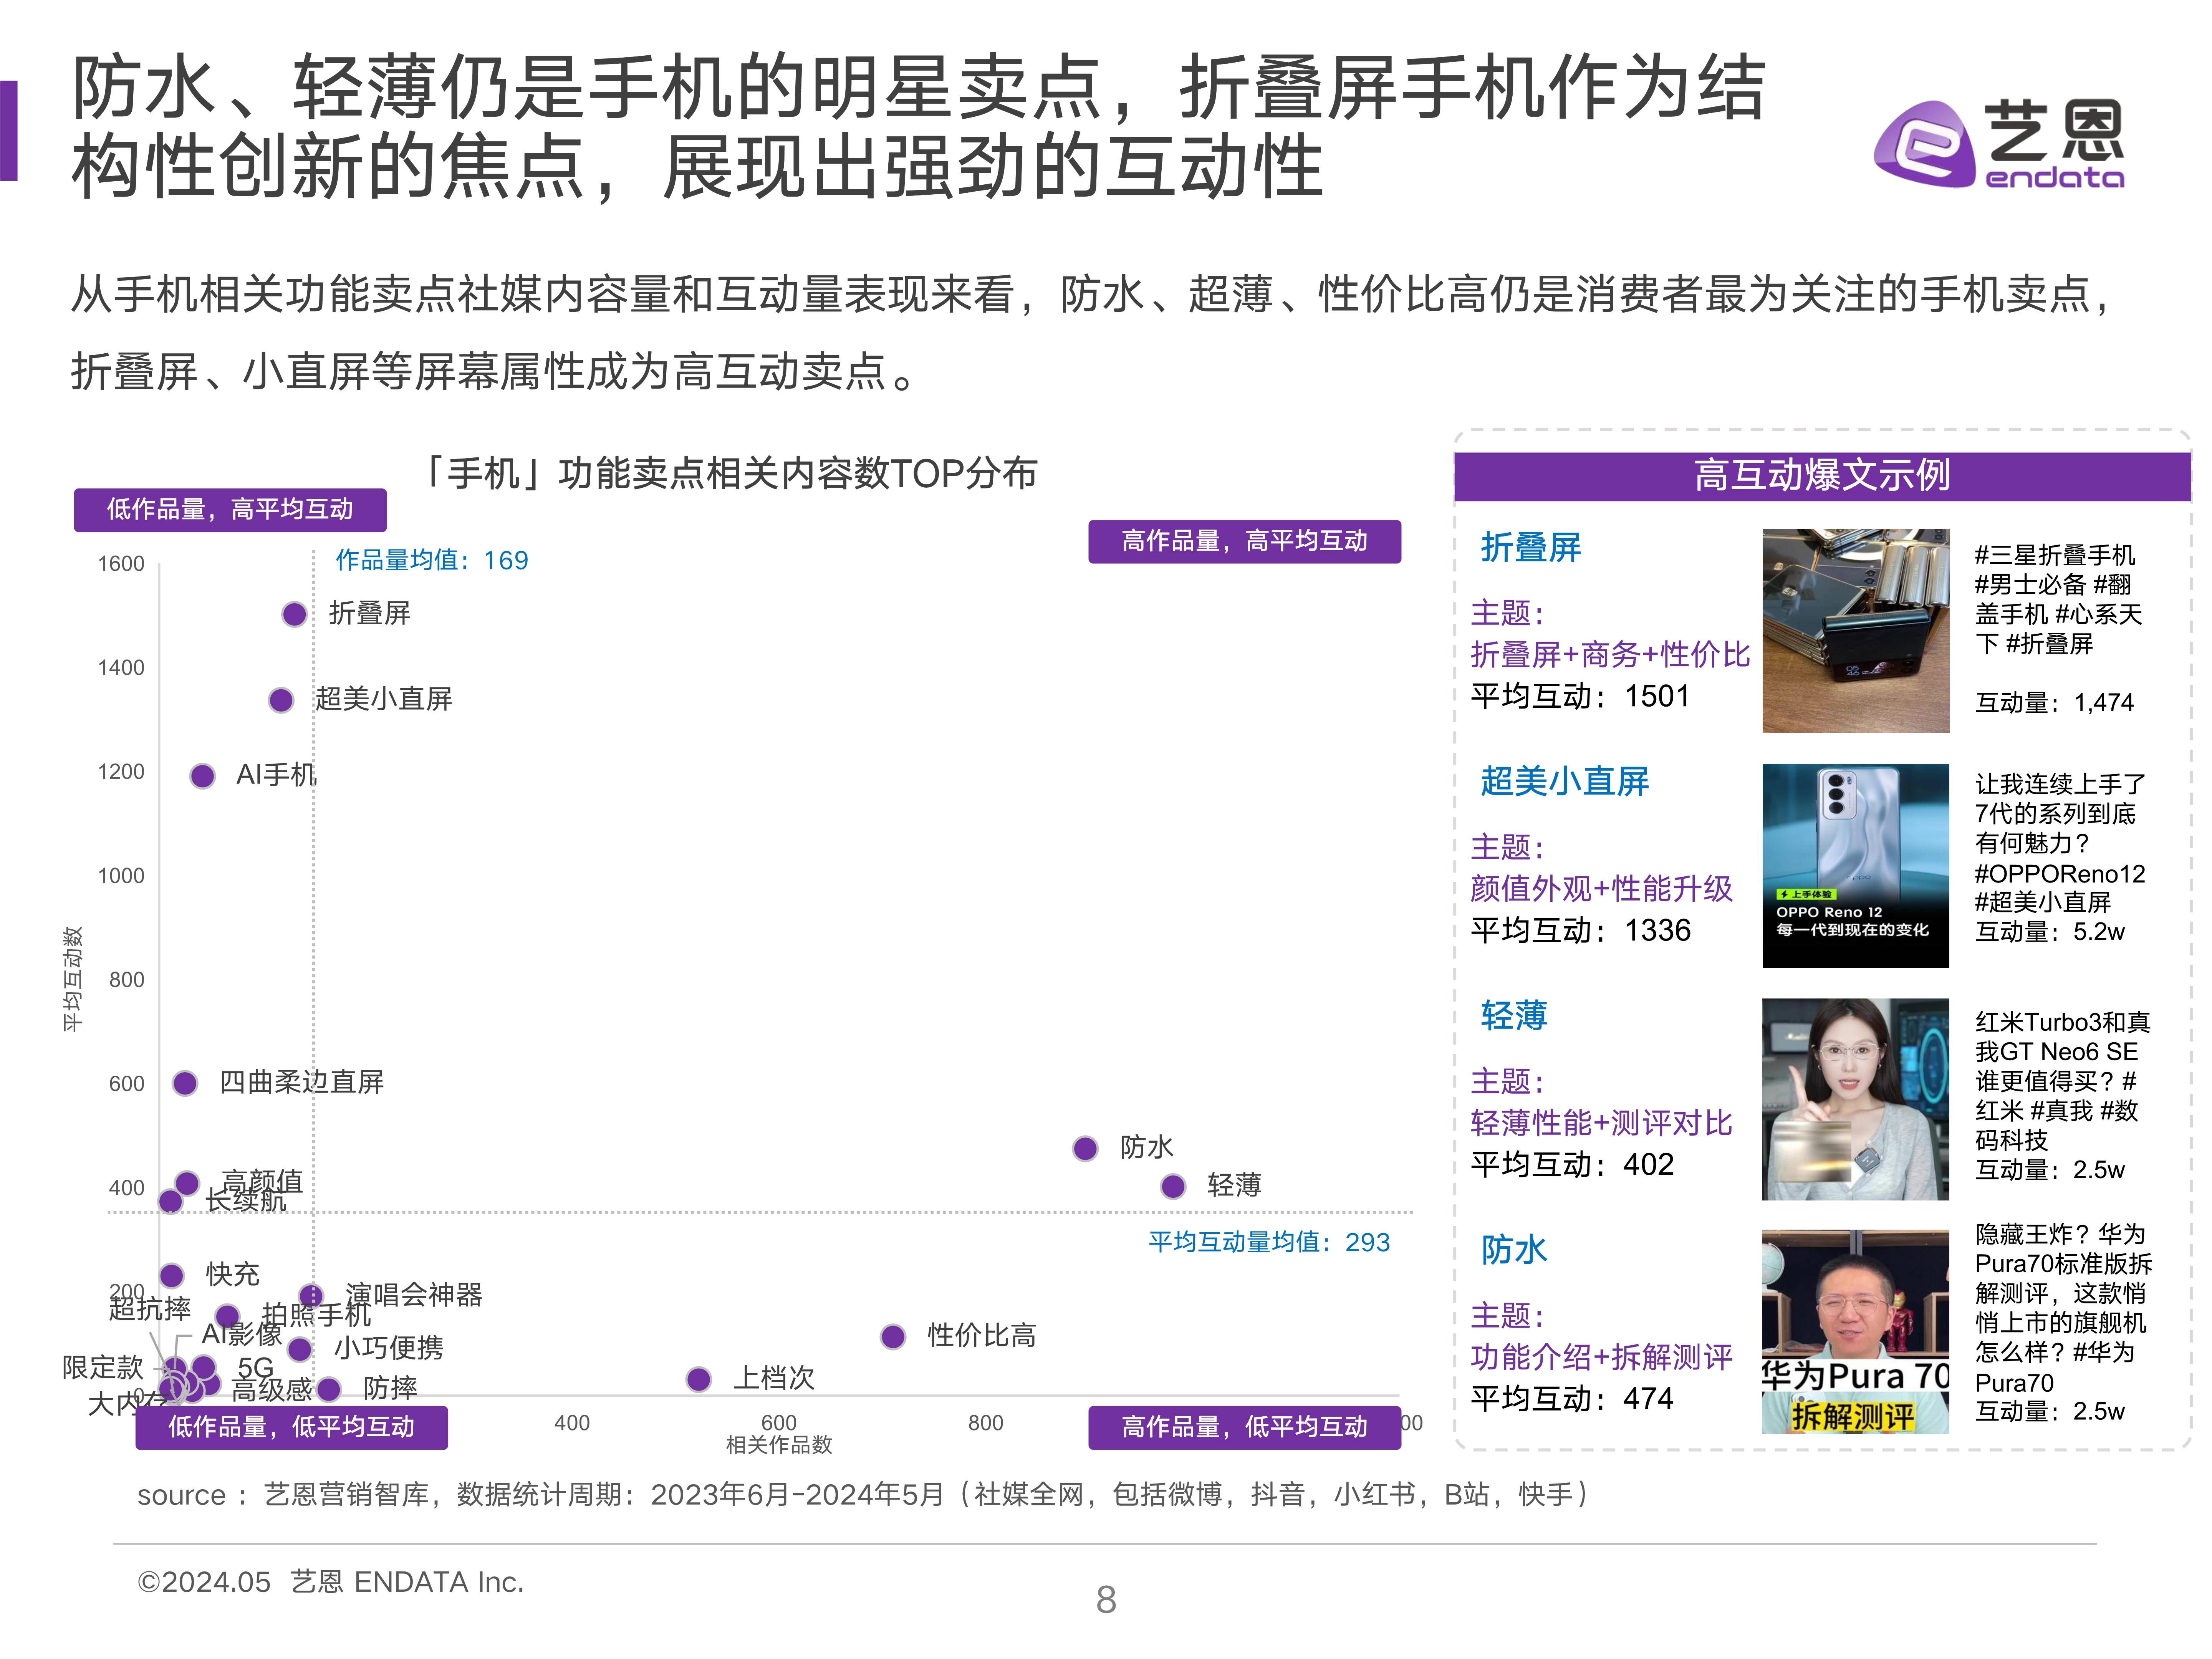2212x1659 pixels.
Task: Click the #OPPOReno12 #超美小直屏 hashtag text
Action: point(2060,888)
